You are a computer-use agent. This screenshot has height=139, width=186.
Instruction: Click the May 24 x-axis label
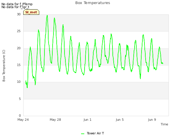coord(23,120)
